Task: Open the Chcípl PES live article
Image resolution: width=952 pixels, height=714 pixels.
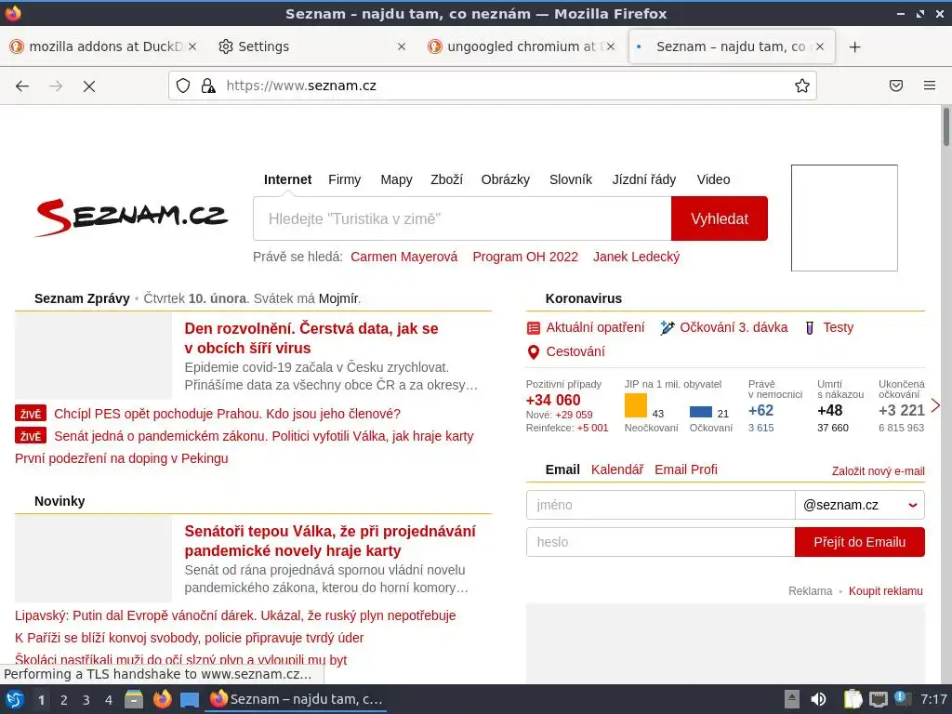Action: pyautogui.click(x=227, y=414)
